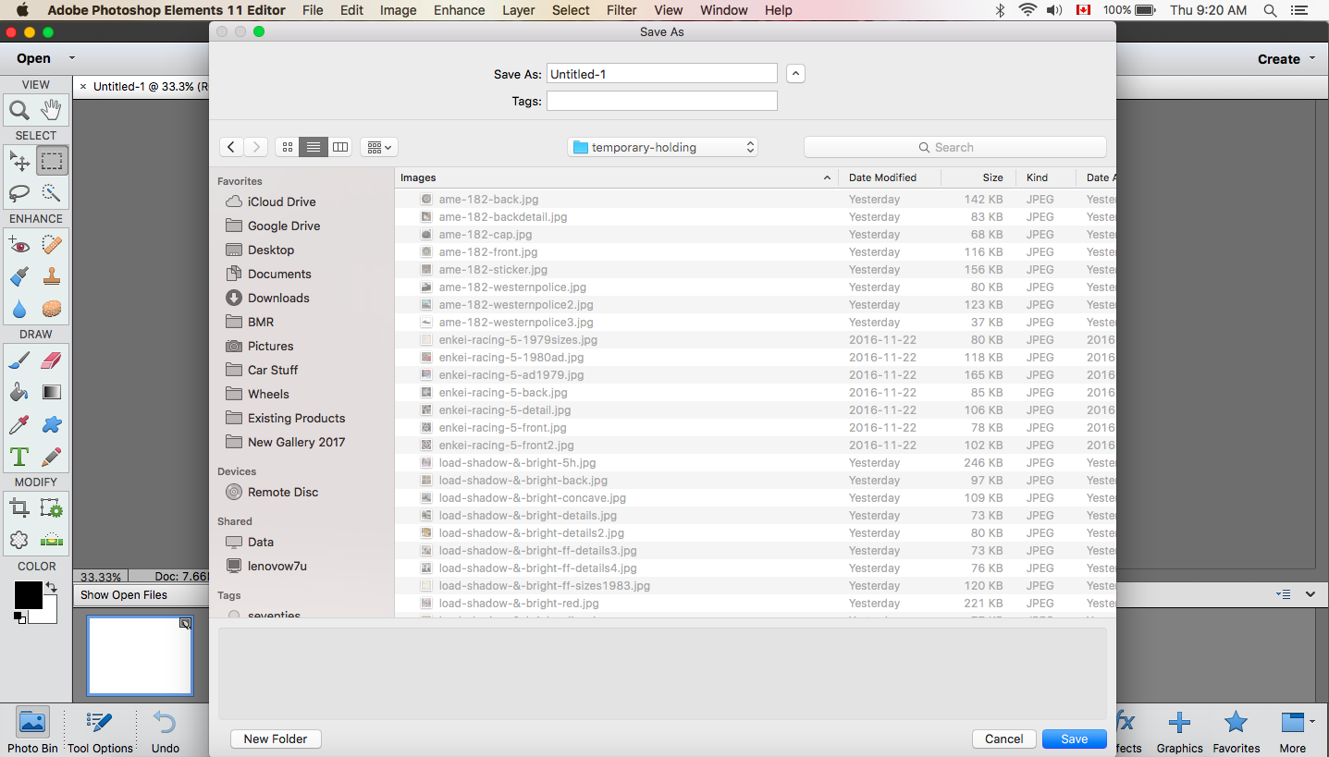Screen dimensions: 1329x757
Task: Click the Undo button
Action: click(x=165, y=730)
